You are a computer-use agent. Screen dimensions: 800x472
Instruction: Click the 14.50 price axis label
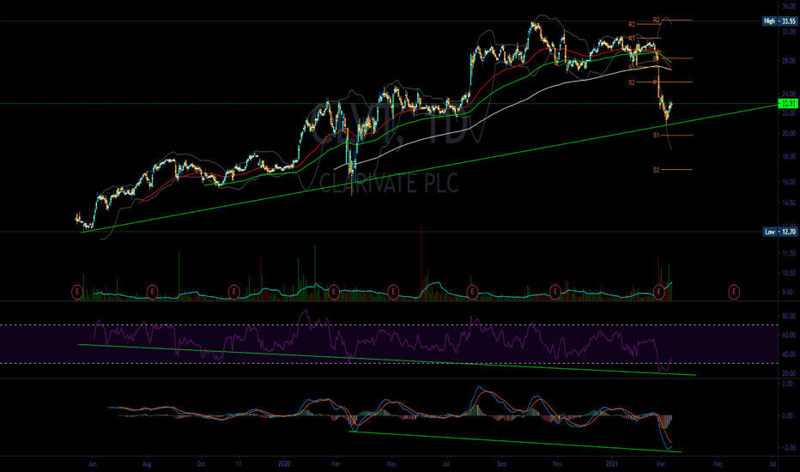pos(789,203)
